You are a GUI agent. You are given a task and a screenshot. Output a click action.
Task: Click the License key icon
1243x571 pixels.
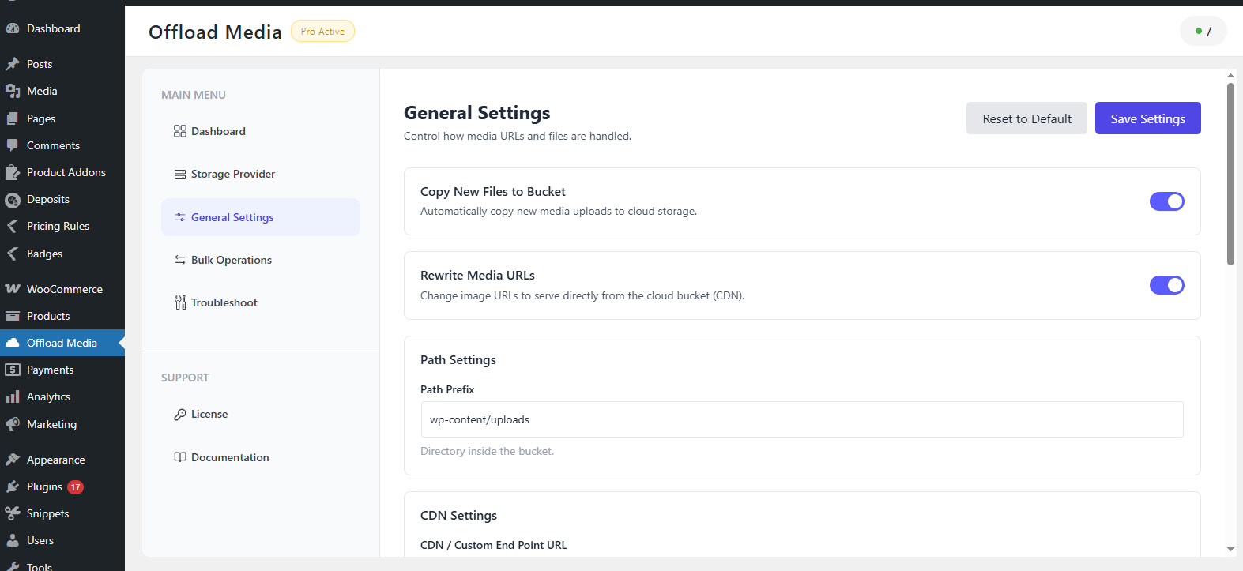click(180, 415)
